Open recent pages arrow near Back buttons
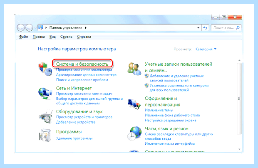The image size is (258, 168). click(x=35, y=28)
